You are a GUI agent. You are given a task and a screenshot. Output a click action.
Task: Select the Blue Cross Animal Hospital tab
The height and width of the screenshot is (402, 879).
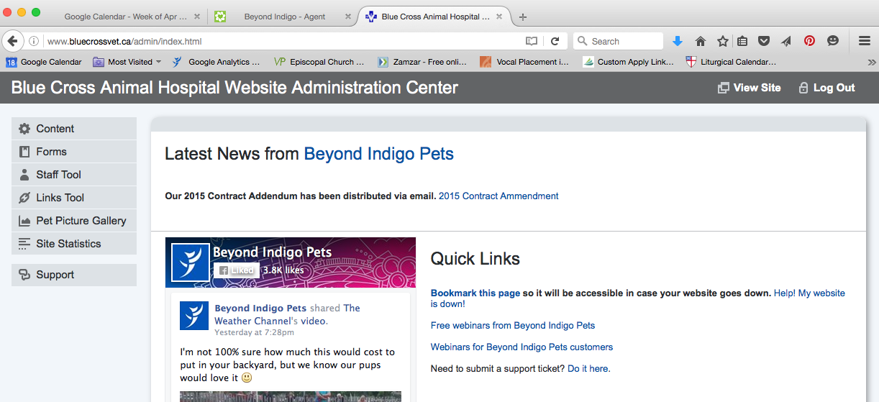[x=435, y=17]
